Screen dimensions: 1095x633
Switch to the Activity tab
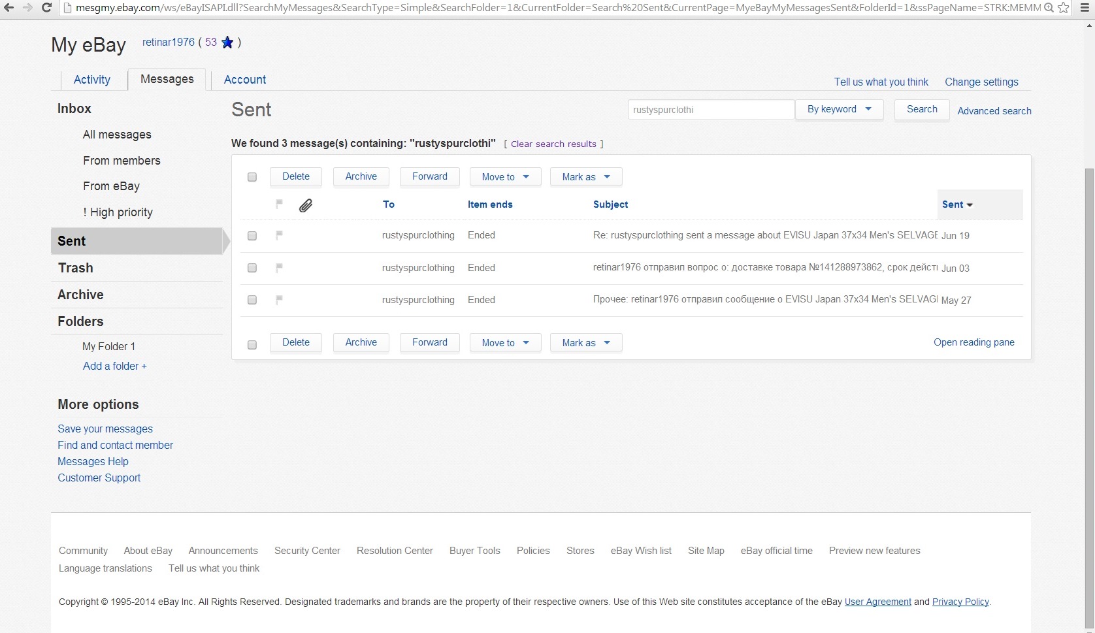92,80
